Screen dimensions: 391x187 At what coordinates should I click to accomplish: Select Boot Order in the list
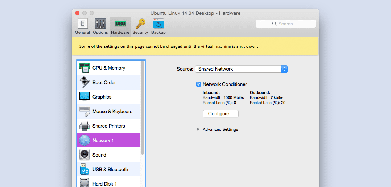[x=108, y=82]
